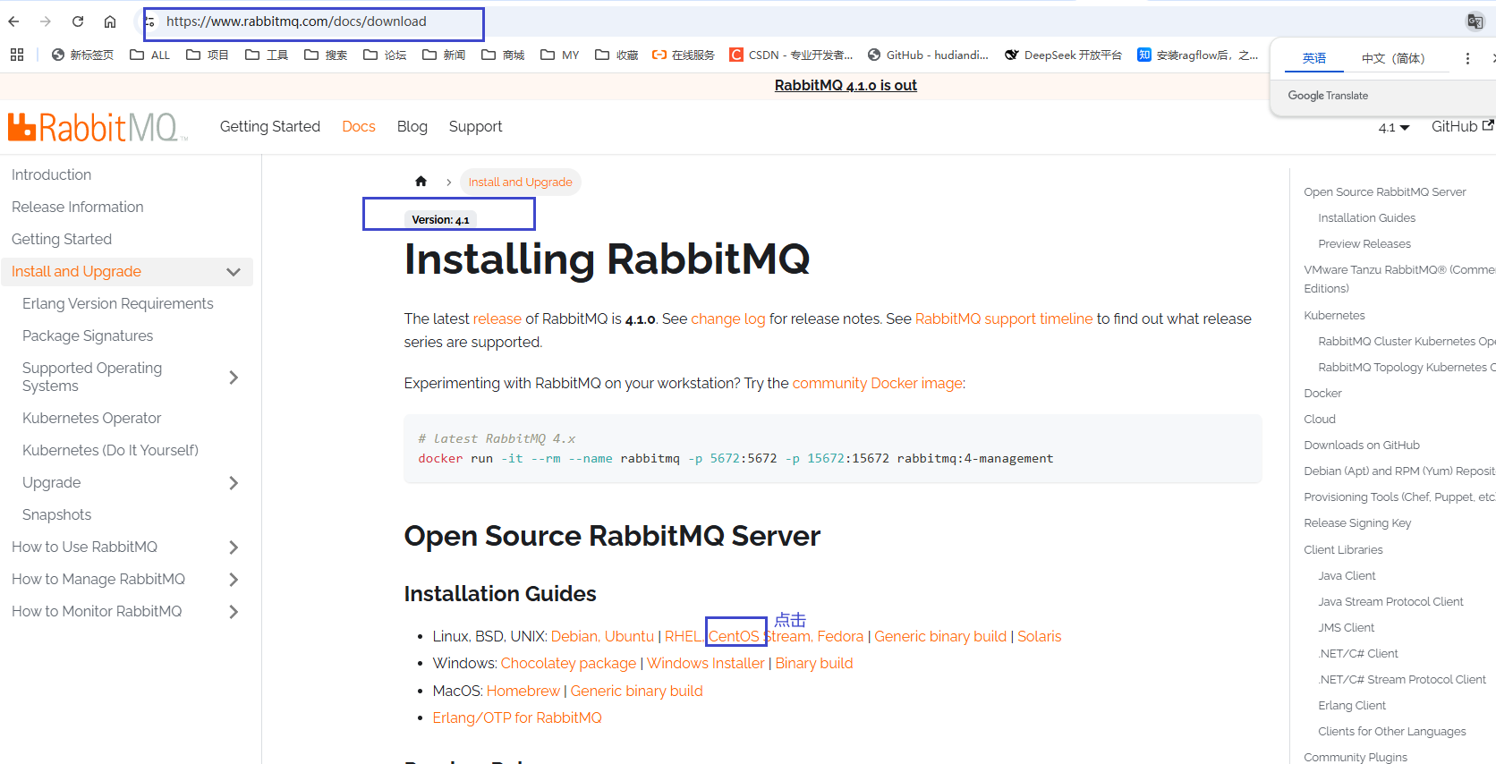Open the GitHub link in header
This screenshot has width=1496, height=764.
pyautogui.click(x=1462, y=127)
